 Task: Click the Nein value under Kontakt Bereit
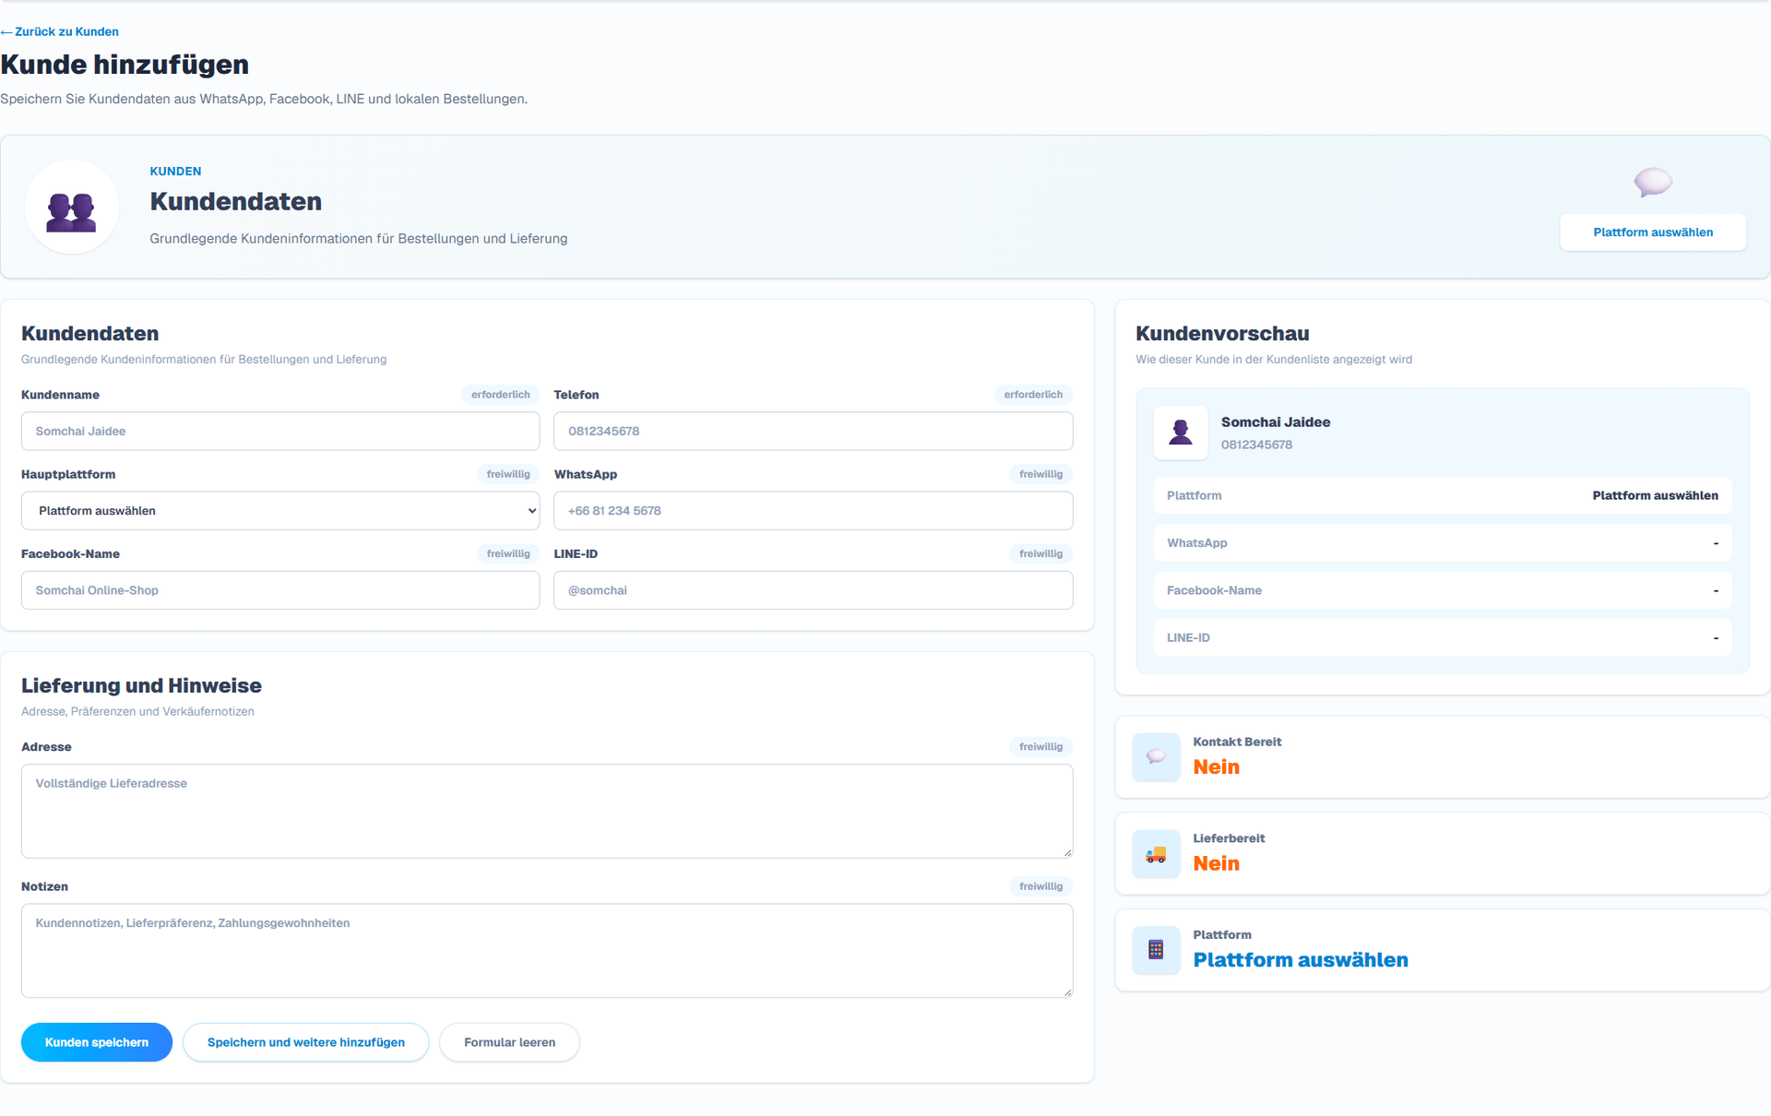click(1216, 767)
